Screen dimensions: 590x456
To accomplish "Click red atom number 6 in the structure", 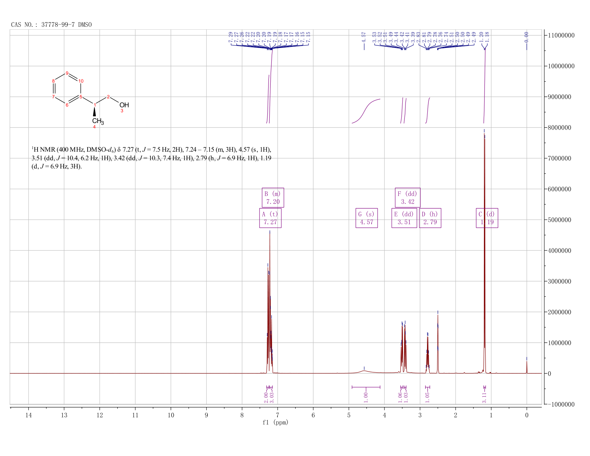I will coord(67,105).
